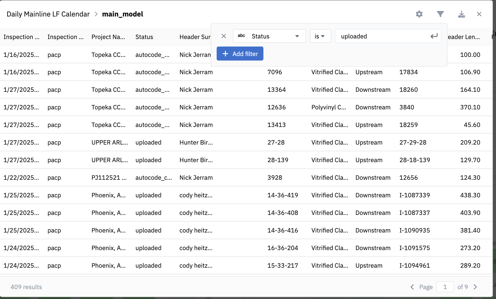
Task: Select cell with value 12636
Action: coord(277,107)
